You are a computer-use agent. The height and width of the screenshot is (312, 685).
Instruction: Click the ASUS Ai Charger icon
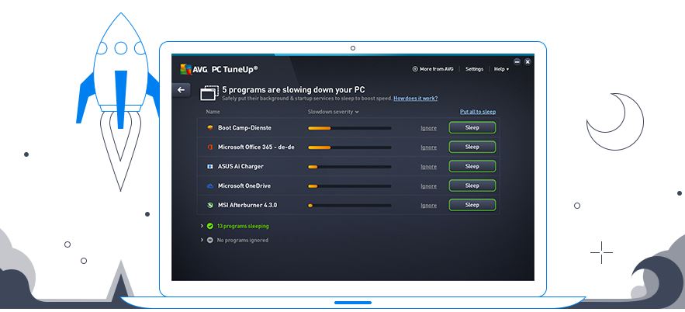click(x=210, y=167)
